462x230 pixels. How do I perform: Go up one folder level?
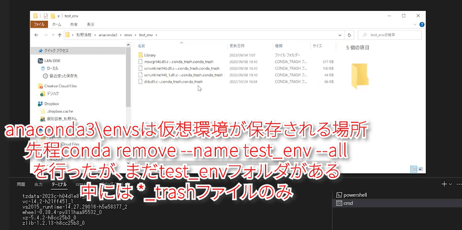pyautogui.click(x=59, y=35)
